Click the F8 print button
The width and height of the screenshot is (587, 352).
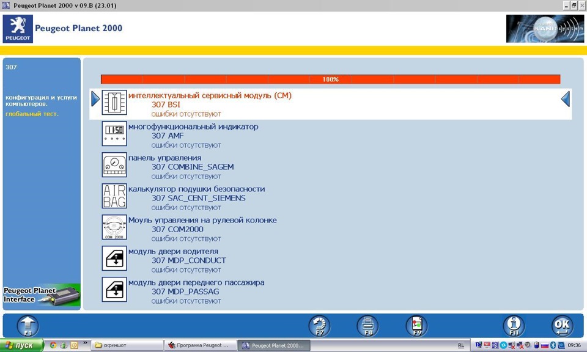point(368,326)
